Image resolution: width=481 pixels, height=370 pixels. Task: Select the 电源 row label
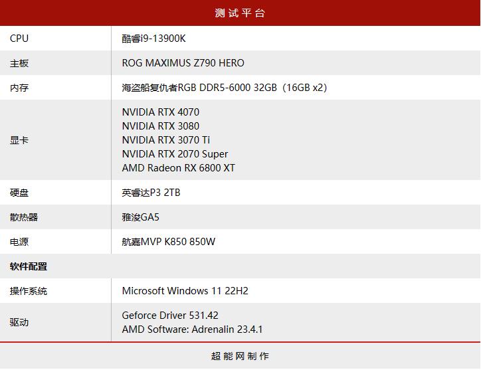pos(19,242)
